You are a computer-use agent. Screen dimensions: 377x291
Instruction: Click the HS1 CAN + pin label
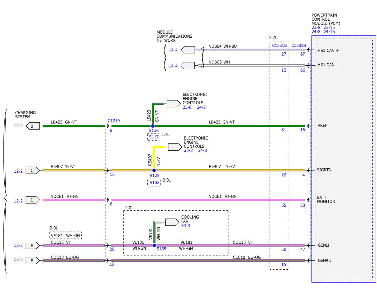tap(328, 50)
